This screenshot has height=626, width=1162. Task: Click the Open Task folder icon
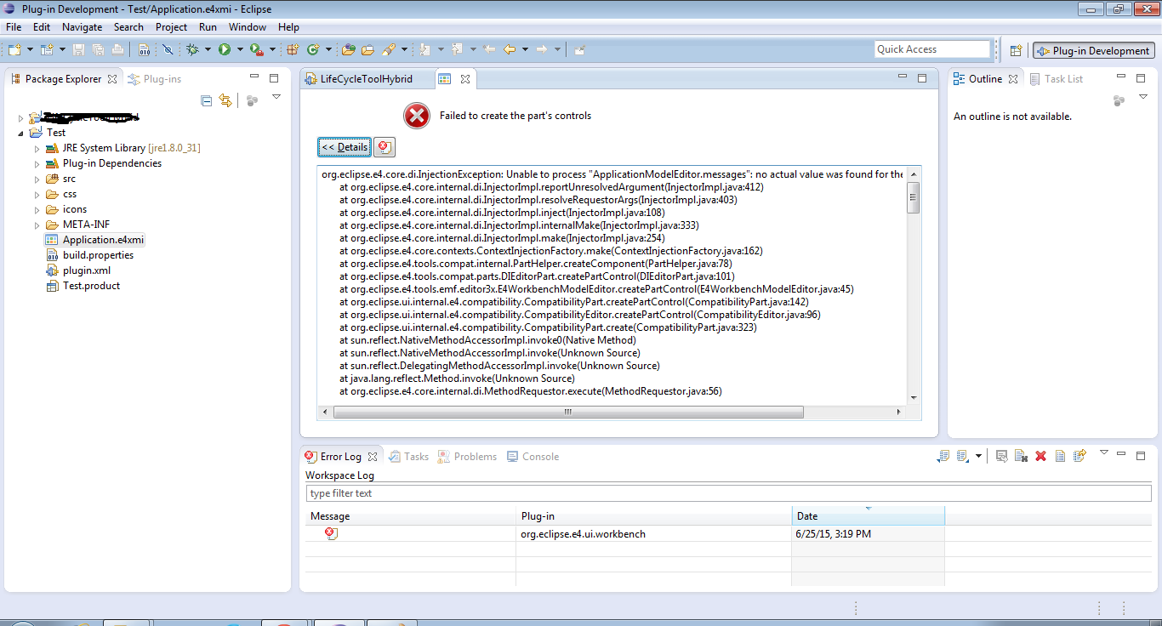(x=367, y=50)
